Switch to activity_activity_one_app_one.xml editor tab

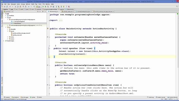click(x=103, y=12)
